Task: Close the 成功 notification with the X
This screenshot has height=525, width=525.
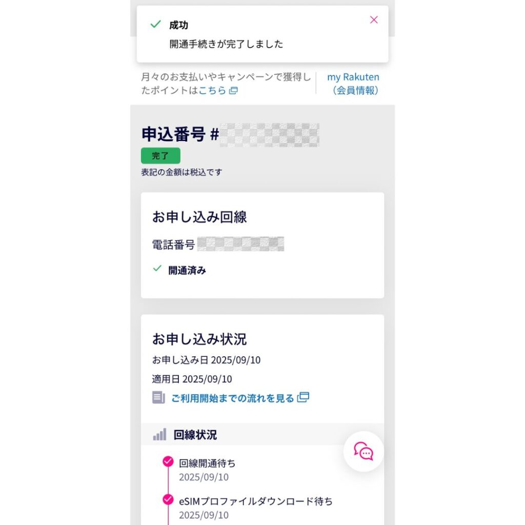Action: coord(374,20)
